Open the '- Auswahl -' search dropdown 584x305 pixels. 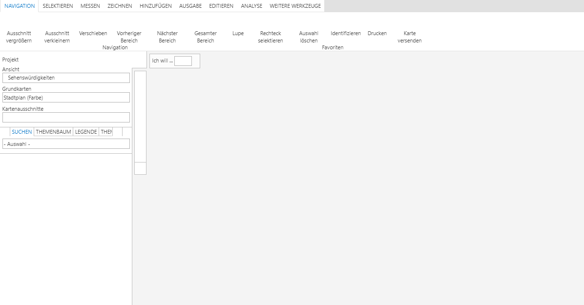point(66,144)
